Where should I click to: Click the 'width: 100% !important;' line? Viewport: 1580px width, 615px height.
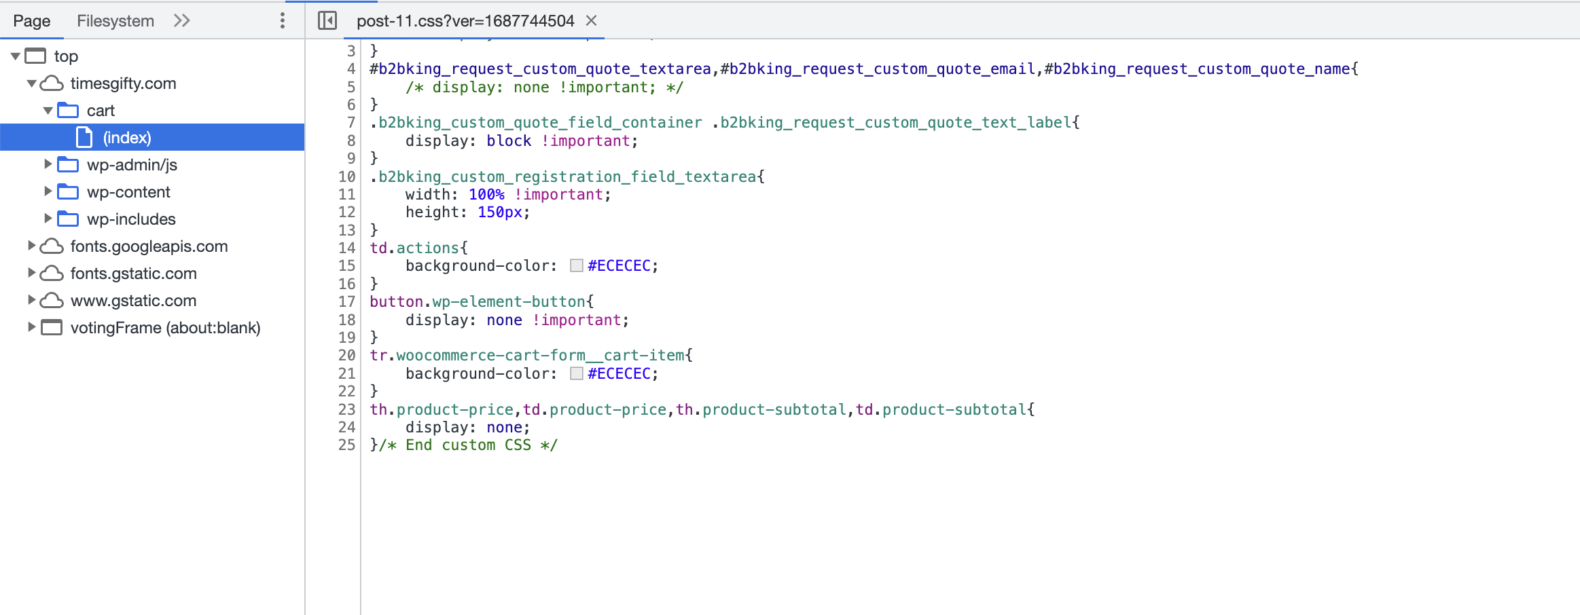pyautogui.click(x=508, y=194)
